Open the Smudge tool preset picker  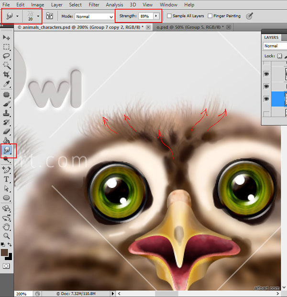point(17,16)
